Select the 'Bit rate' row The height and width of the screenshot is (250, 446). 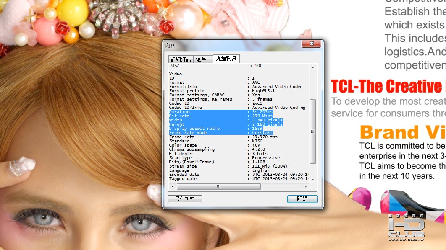click(221, 116)
